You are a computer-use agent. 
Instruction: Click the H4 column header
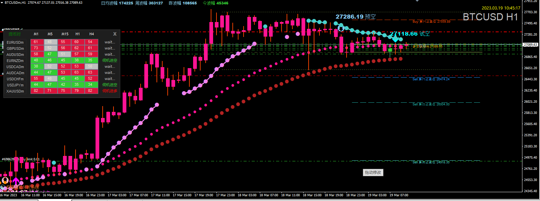pyautogui.click(x=92, y=34)
